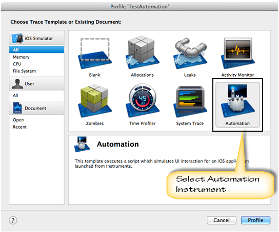This screenshot has width=279, height=232.
Task: Click the 'System Trace' label text
Action: pos(190,123)
